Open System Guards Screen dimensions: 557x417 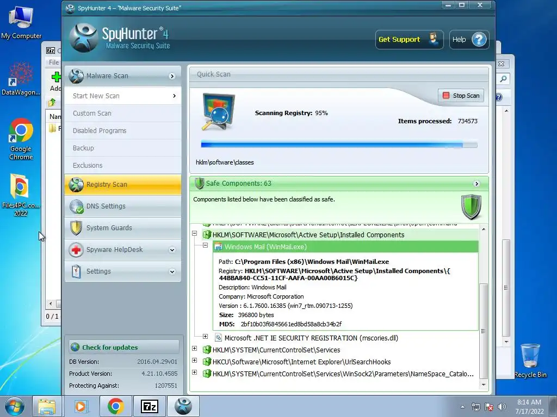click(123, 228)
